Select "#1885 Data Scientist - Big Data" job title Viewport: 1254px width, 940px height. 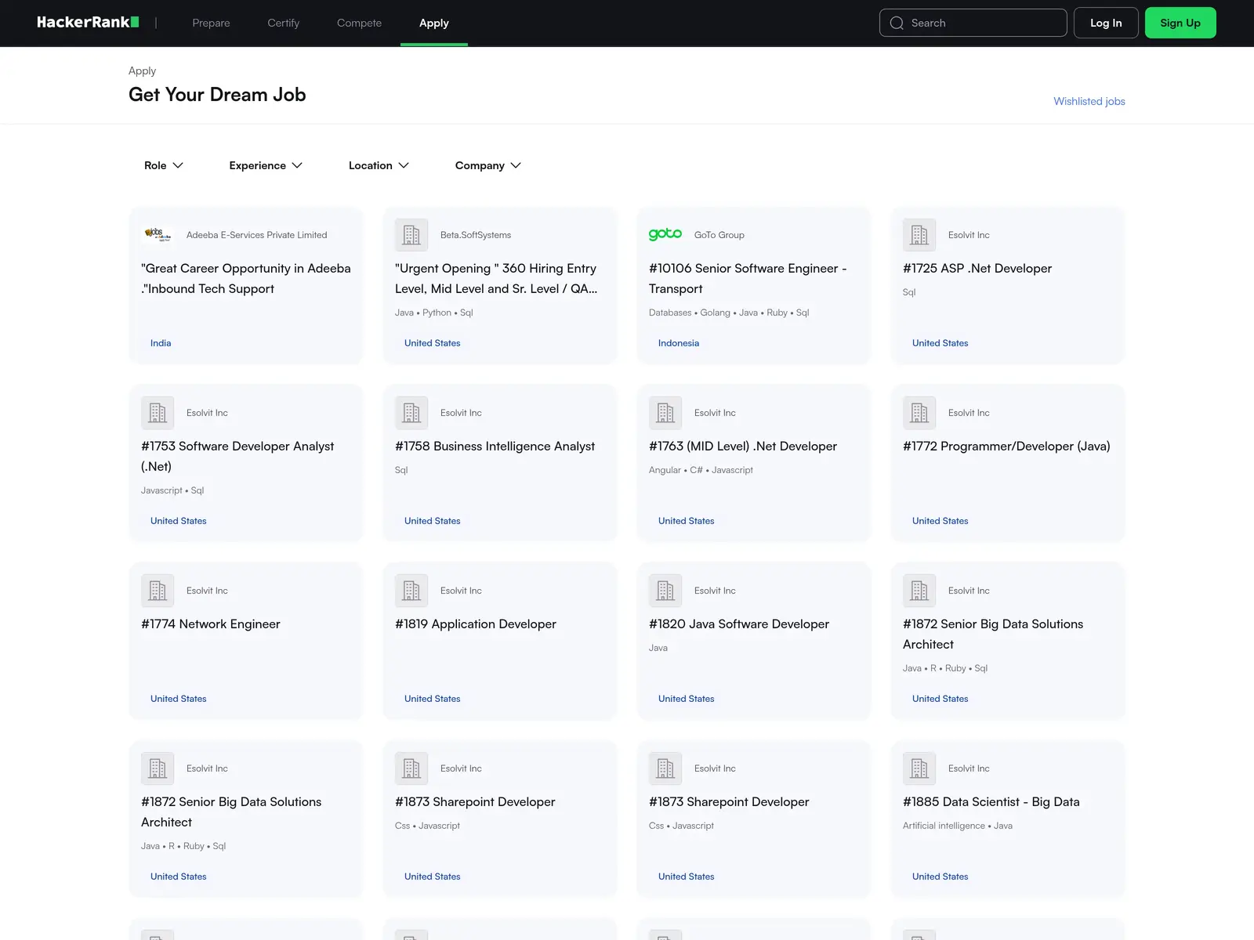(991, 801)
